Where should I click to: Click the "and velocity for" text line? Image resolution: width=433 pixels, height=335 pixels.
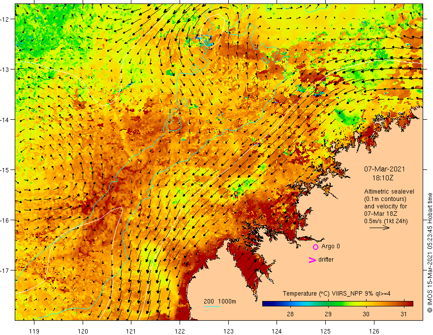pos(385,206)
